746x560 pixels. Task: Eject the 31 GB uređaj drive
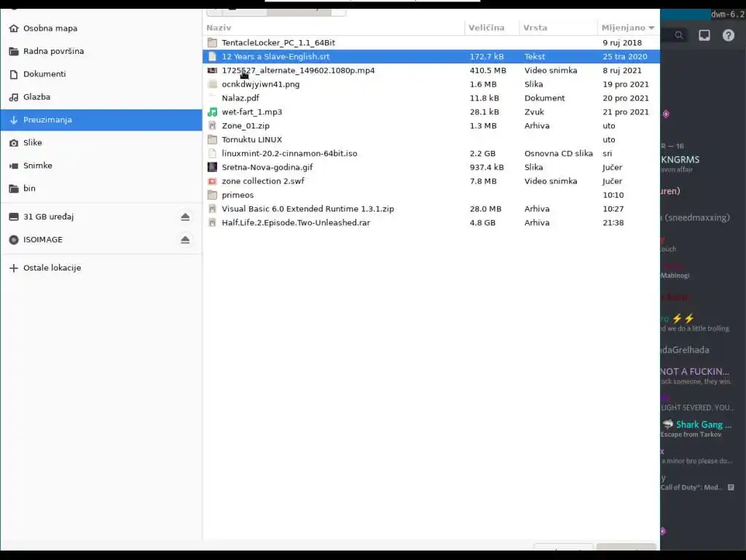click(185, 217)
